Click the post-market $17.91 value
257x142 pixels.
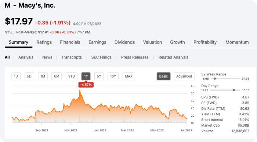tap(43, 32)
